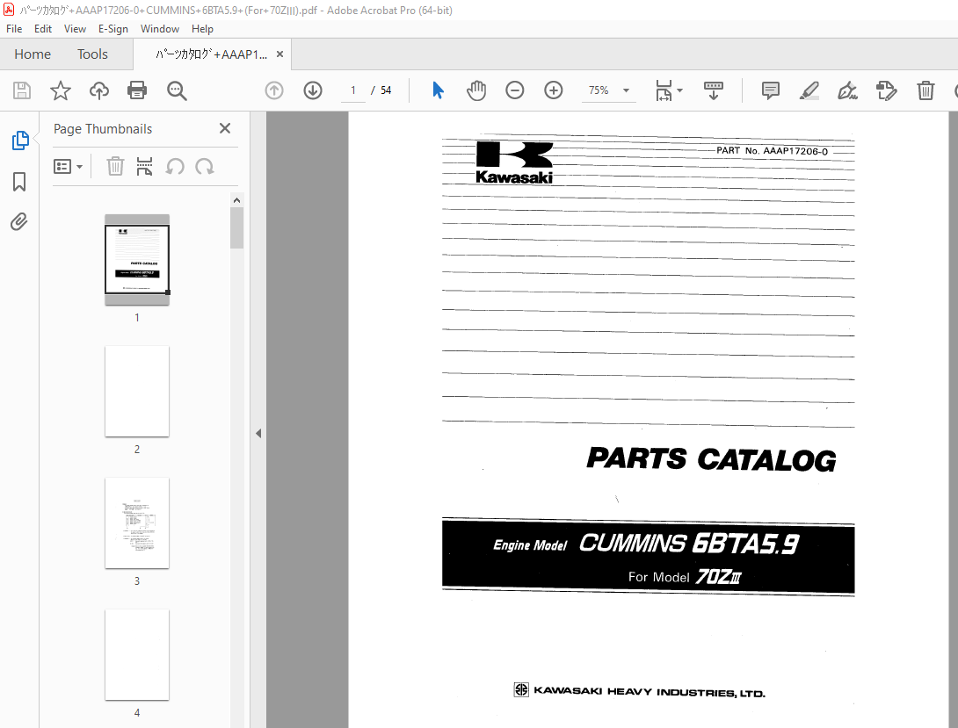Open the thumbnails options dropdown menu
The width and height of the screenshot is (958, 728).
click(x=68, y=167)
